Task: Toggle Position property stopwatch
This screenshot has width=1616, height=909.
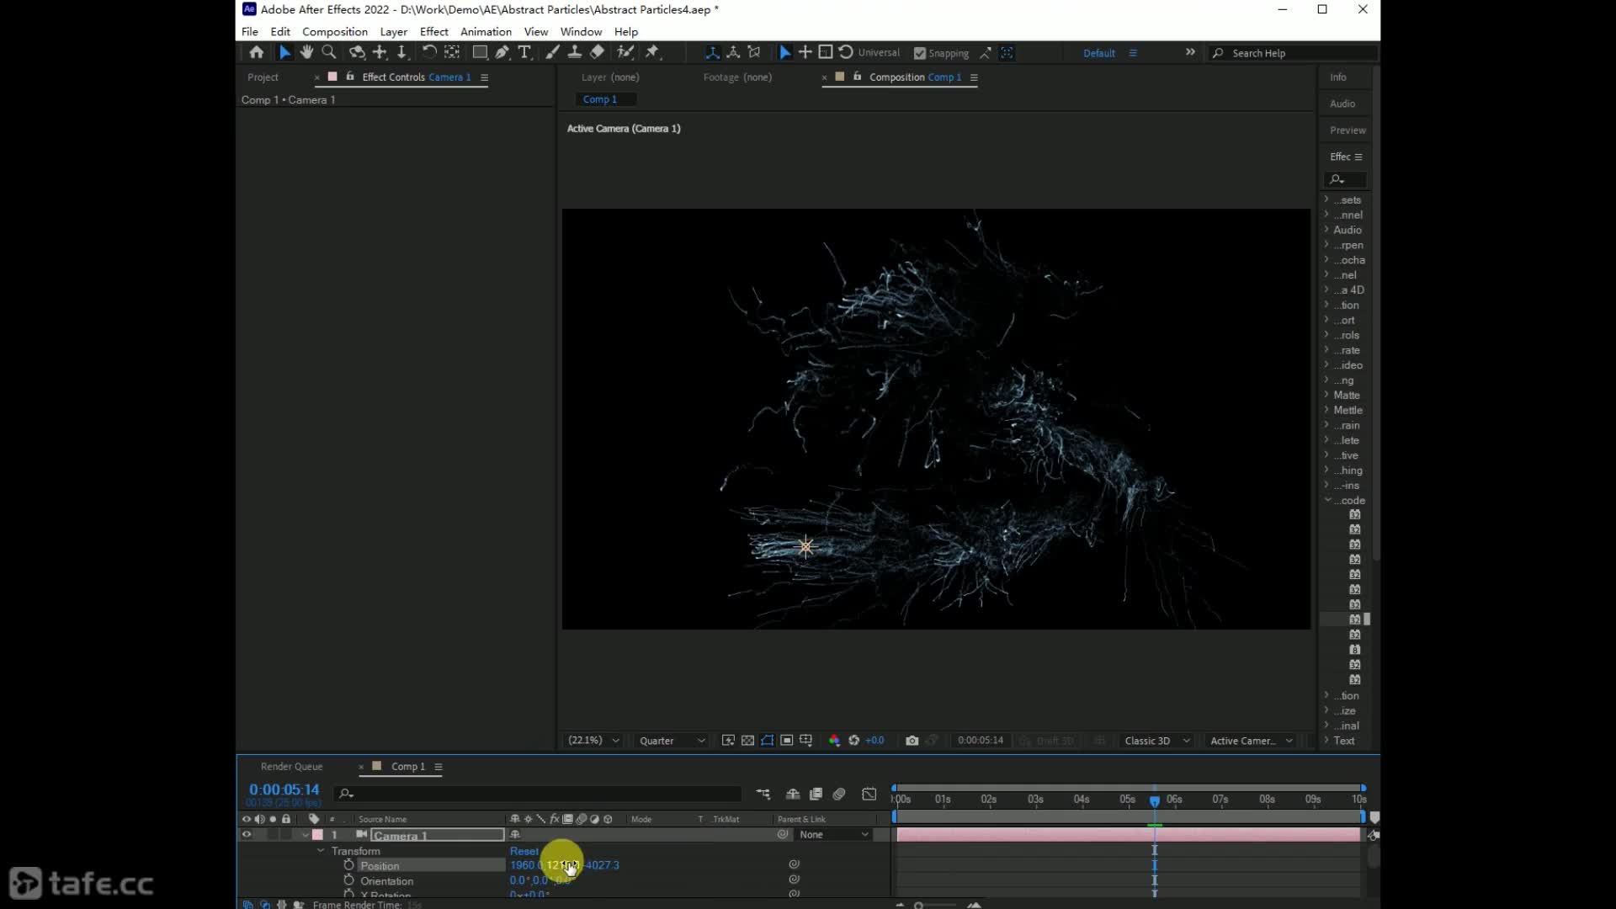Action: click(348, 865)
